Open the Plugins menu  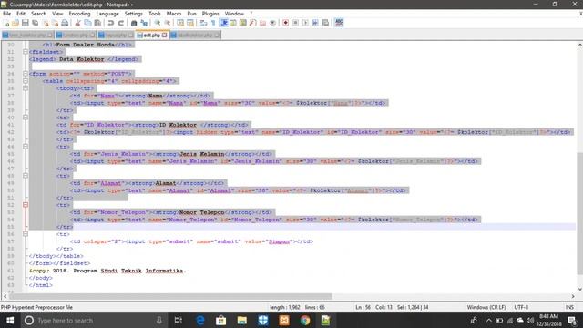click(x=210, y=14)
